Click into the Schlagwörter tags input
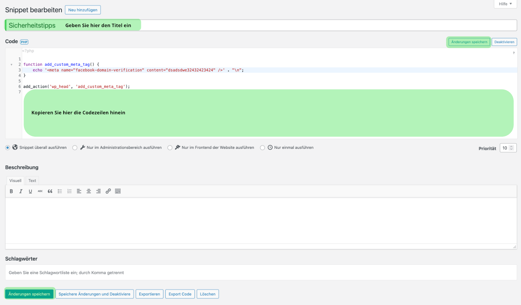521x305 pixels. pos(261,273)
